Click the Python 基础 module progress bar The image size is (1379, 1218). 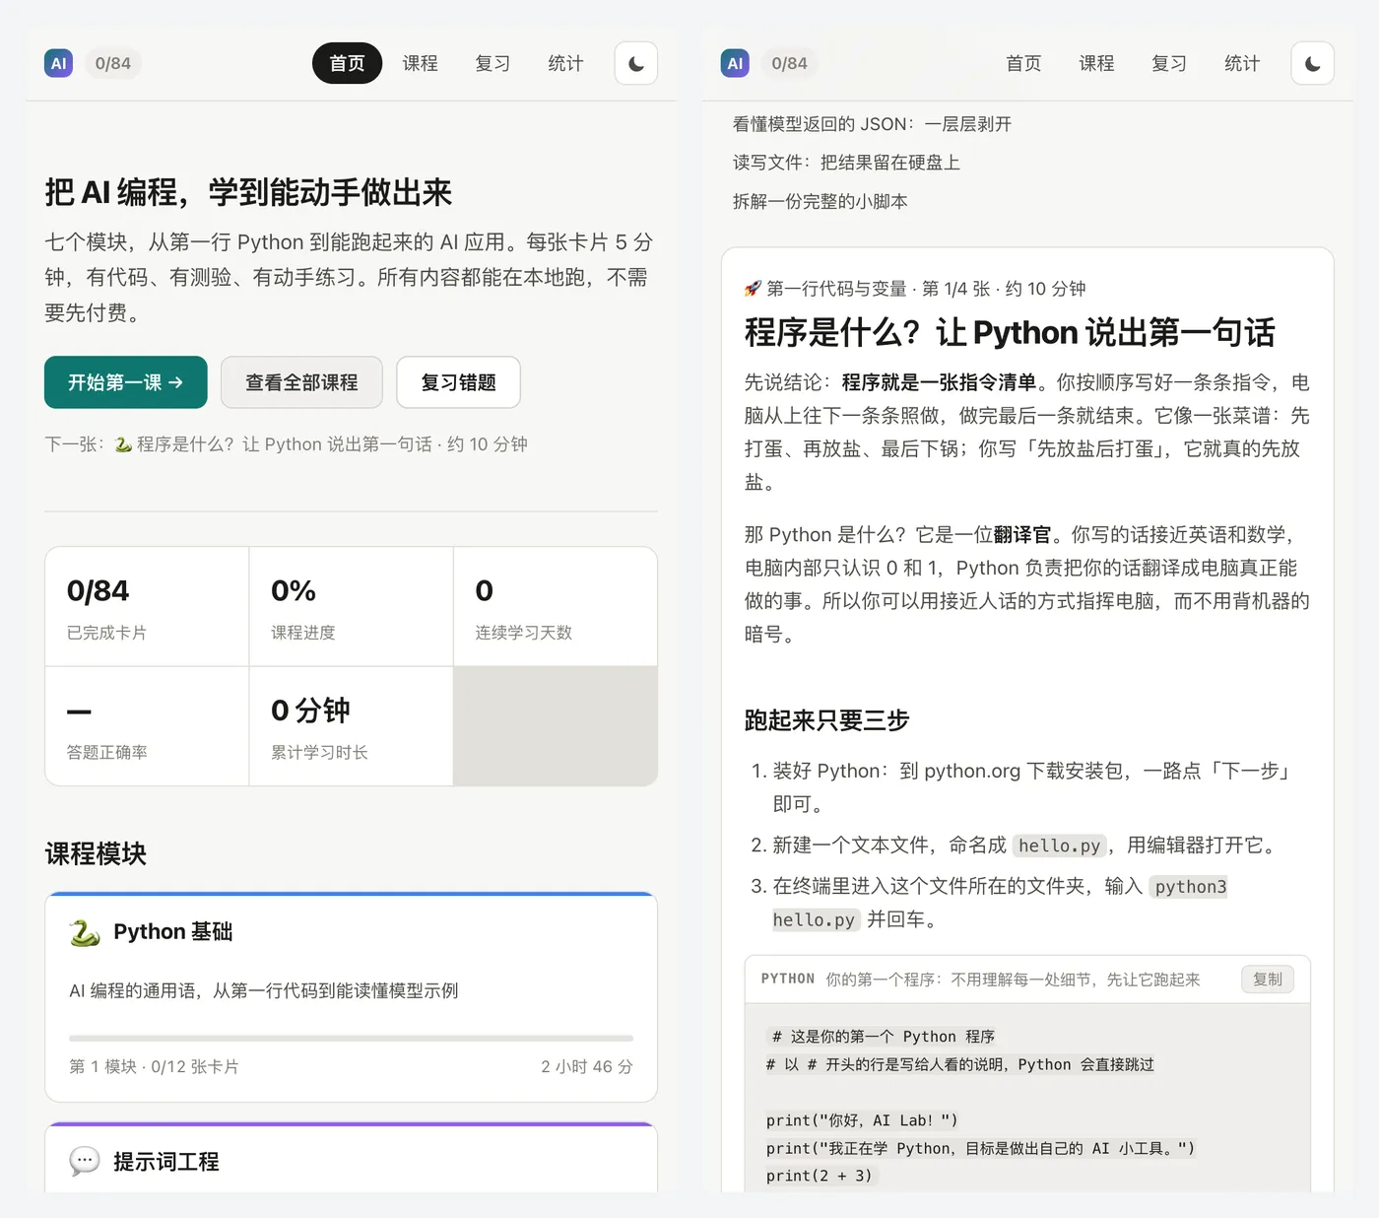click(x=351, y=1039)
